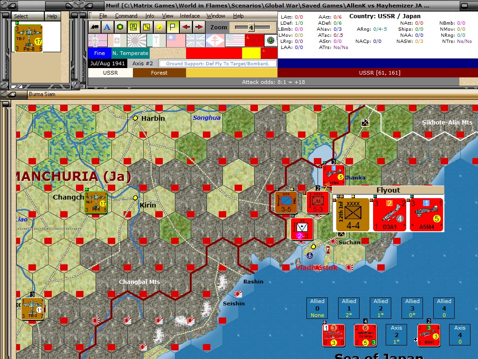Open the Command menu
The width and height of the screenshot is (478, 359).
126,16
